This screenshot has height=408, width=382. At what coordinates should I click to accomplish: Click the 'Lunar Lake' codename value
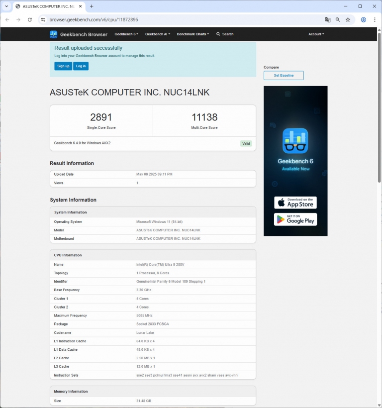145,333
